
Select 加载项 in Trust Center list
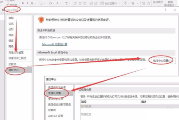(x=52, y=110)
